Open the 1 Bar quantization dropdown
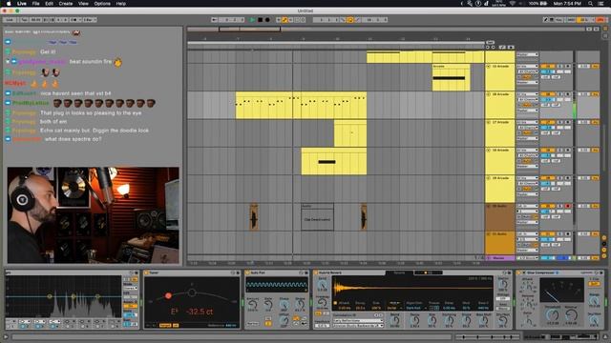 pos(89,19)
